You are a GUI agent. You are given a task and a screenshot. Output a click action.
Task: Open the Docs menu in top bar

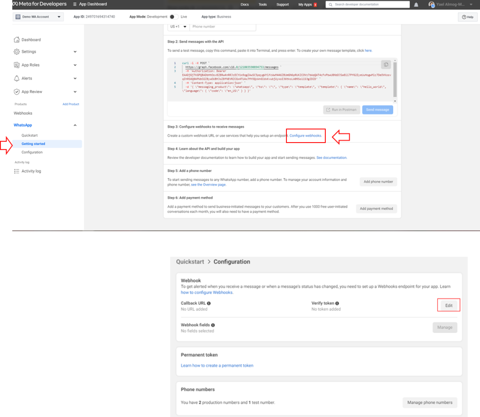click(x=244, y=5)
